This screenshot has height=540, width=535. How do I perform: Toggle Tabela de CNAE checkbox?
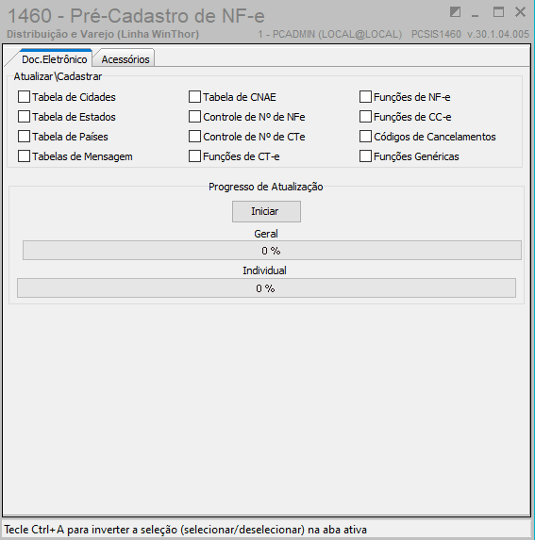coord(194,97)
